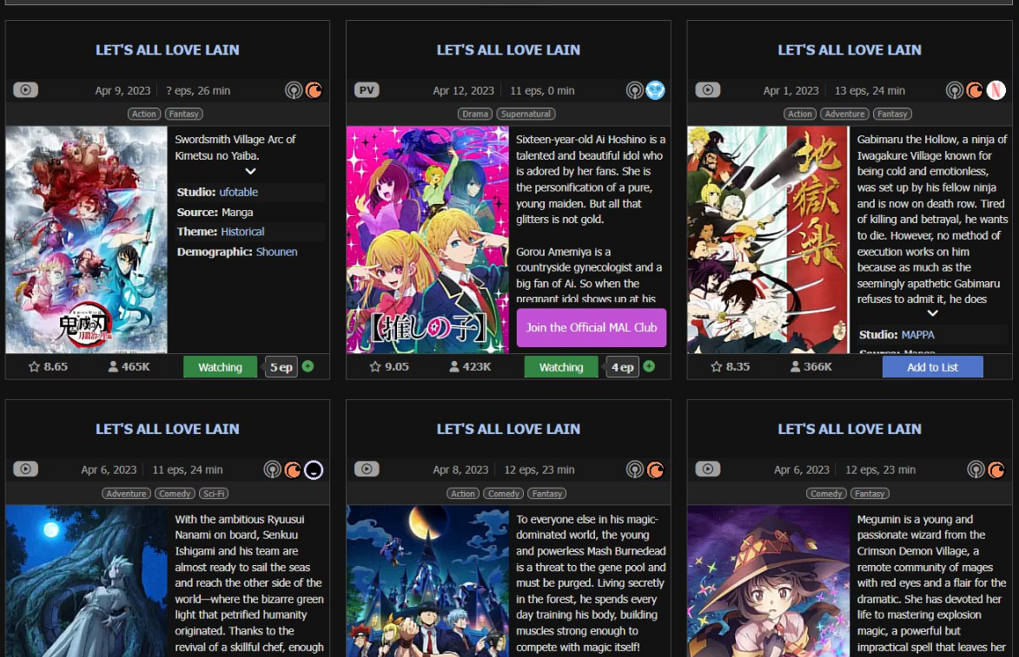Click the Crunchyroll icon on the Dr. Stone card

coord(291,469)
